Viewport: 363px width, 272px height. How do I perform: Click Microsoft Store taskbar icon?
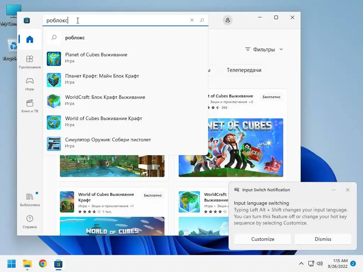pos(58,263)
